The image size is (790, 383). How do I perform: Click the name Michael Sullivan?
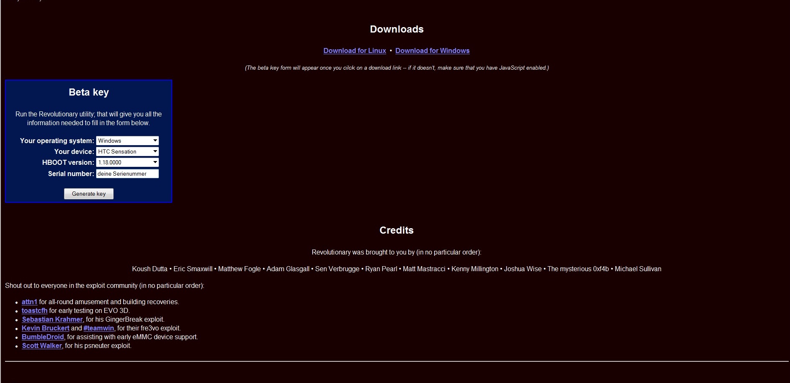pos(638,269)
